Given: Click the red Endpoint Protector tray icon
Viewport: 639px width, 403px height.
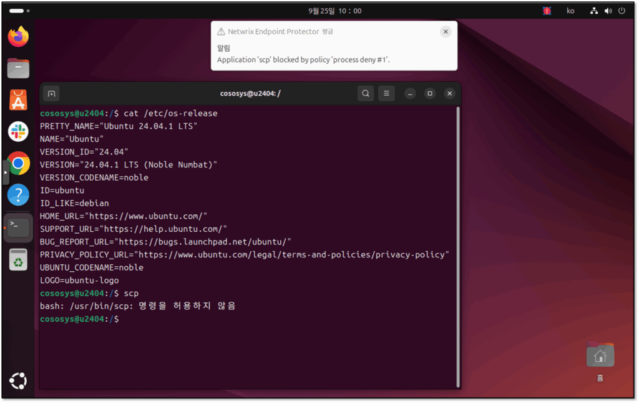Looking at the screenshot, I should coord(547,11).
